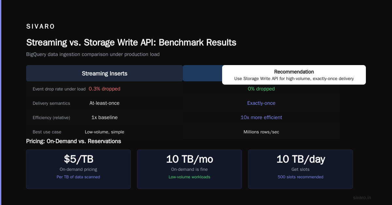Click the BigQuery data ingestion subtitle

click(x=93, y=54)
